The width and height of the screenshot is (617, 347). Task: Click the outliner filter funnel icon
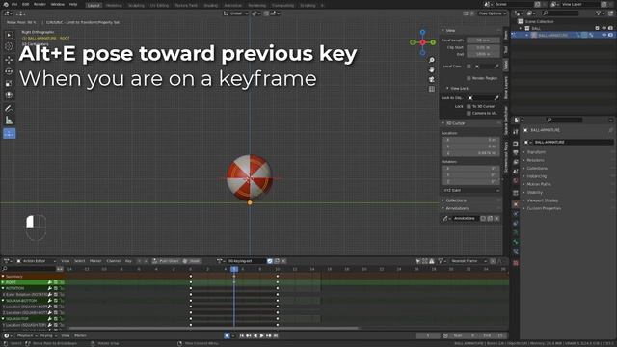point(599,13)
